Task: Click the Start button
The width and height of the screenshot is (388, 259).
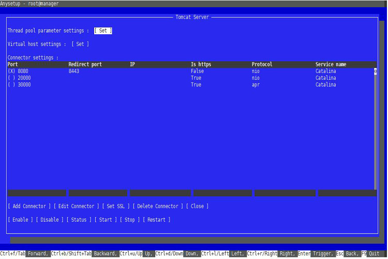Action: coord(106,220)
